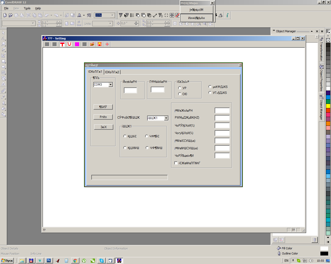Select the 'ОЮ' radio button
This screenshot has width=331, height=264.
pyautogui.click(x=180, y=94)
